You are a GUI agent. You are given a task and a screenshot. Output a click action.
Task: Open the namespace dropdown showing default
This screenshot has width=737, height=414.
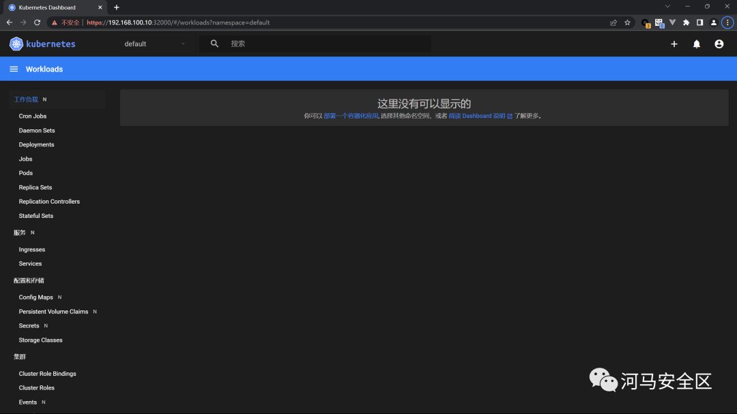[154, 44]
